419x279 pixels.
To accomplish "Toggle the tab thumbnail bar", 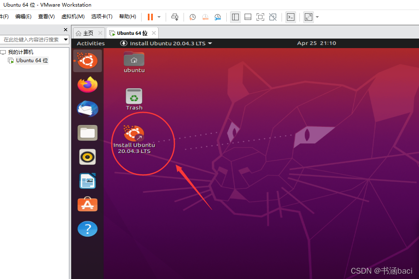I will 248,17.
